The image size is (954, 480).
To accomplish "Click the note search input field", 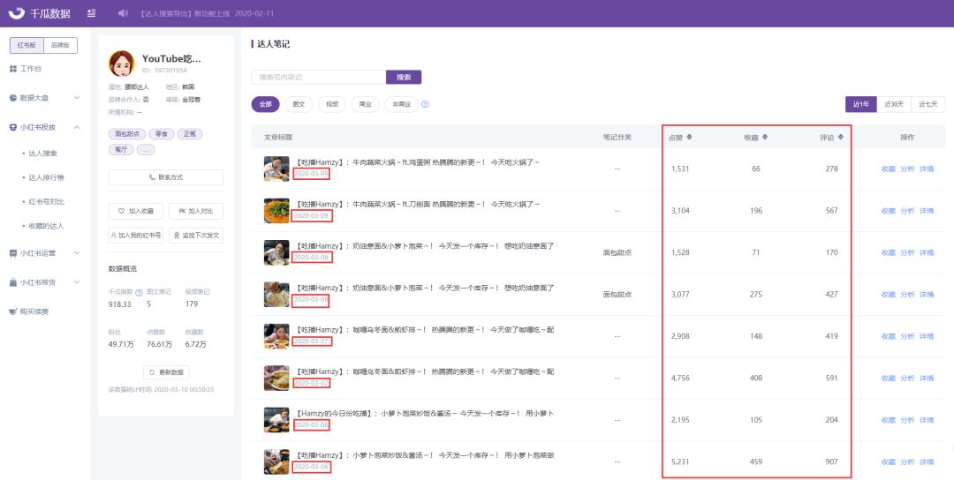I will (318, 77).
